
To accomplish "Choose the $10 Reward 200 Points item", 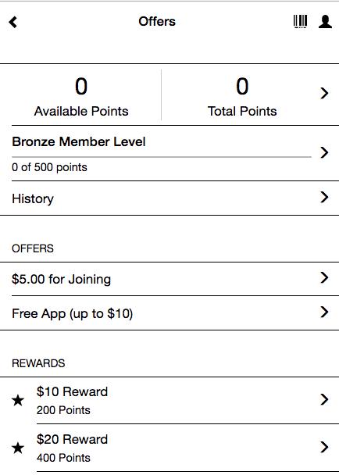I will (x=169, y=401).
